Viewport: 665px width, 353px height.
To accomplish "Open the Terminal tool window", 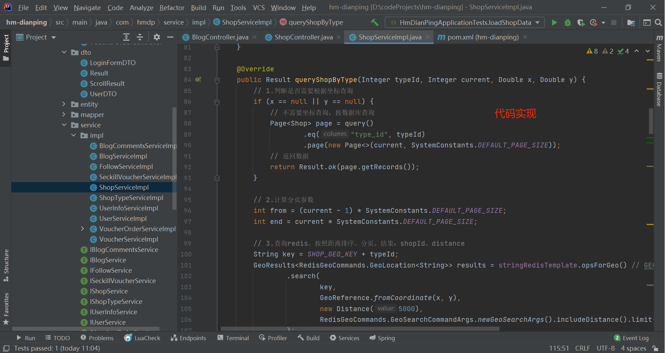I will (x=233, y=338).
